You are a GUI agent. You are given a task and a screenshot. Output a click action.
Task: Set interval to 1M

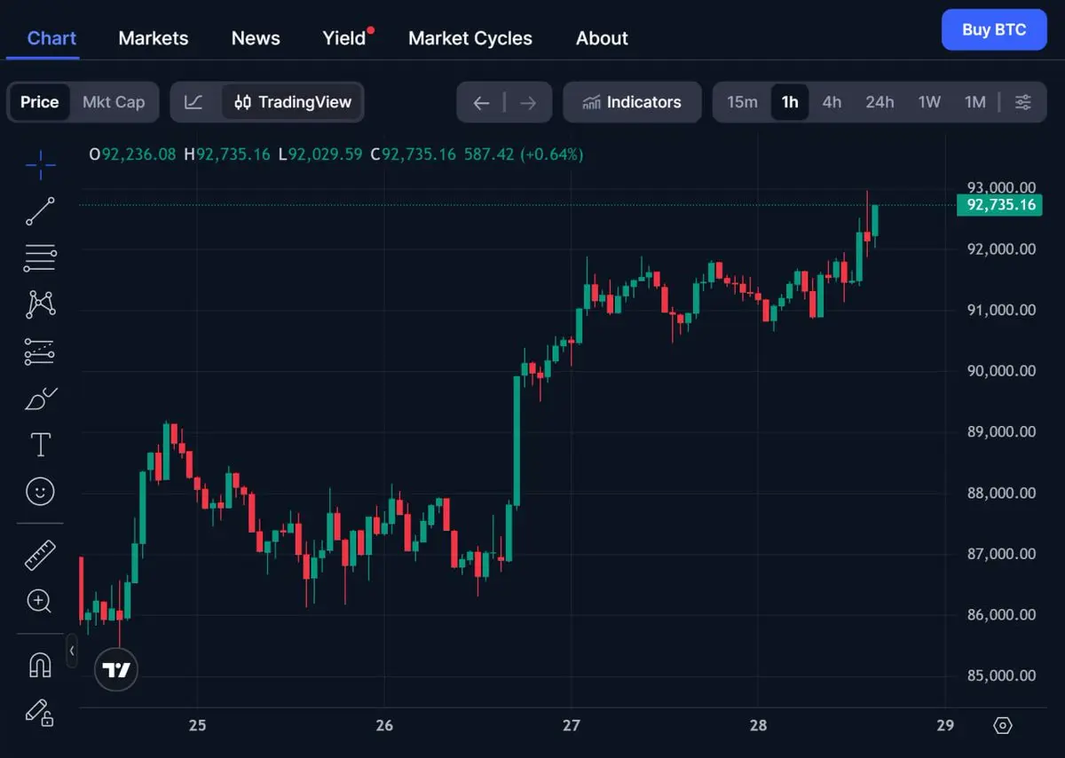coord(975,102)
